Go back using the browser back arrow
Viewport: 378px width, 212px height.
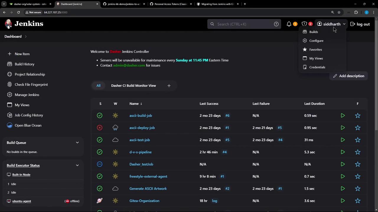pyautogui.click(x=4, y=12)
